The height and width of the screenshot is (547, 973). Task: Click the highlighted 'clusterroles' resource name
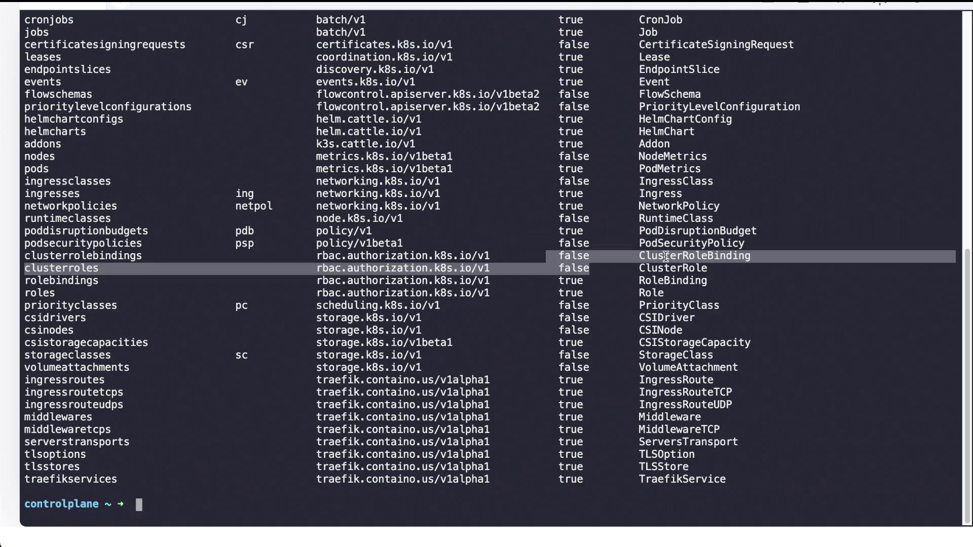61,268
